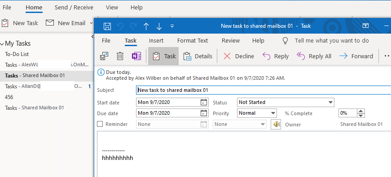This screenshot has width=391, height=177.
Task: Click the Delete trash can icon
Action: 120,56
